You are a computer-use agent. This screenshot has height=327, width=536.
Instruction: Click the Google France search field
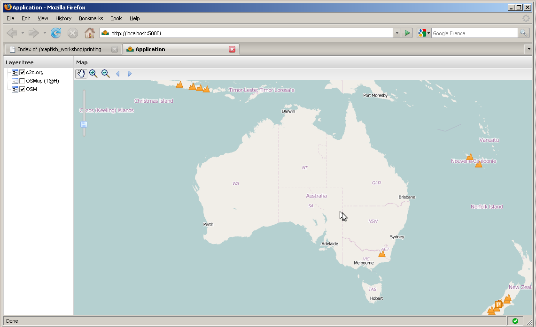click(474, 33)
